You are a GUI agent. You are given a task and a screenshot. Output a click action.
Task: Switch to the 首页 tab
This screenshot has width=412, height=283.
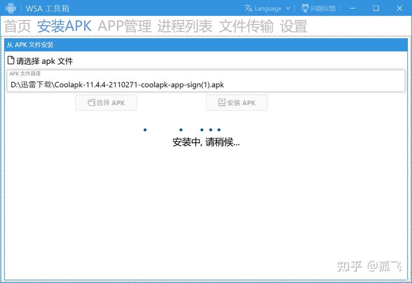click(18, 26)
